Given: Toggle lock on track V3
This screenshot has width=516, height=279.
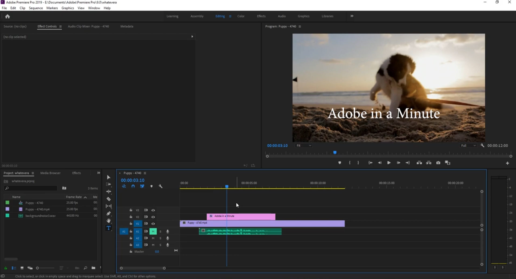Looking at the screenshot, I should (131, 210).
